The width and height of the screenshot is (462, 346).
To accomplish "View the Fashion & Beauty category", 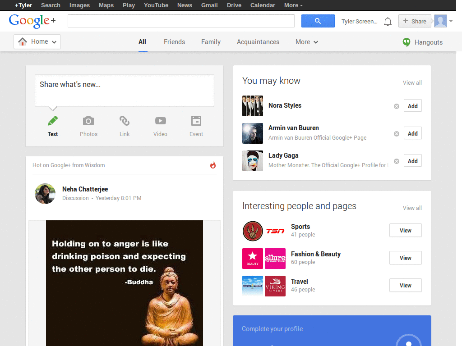I will (x=406, y=258).
